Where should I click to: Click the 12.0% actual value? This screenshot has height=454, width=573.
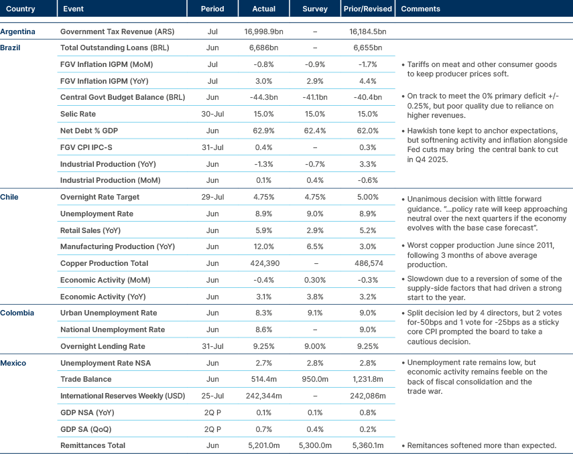[264, 246]
